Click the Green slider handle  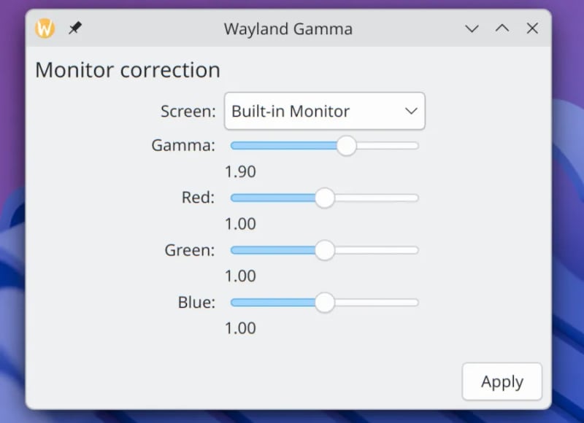(325, 250)
